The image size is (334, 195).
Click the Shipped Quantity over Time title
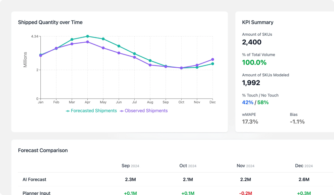[50, 22]
